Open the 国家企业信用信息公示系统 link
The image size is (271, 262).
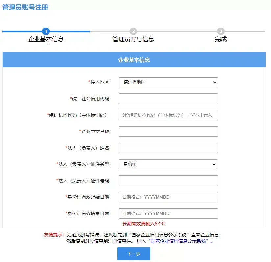pos(178,241)
